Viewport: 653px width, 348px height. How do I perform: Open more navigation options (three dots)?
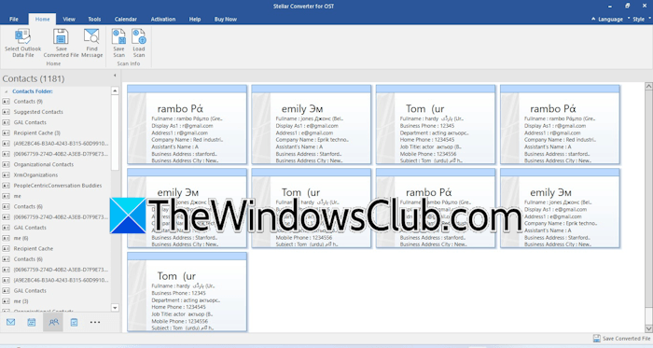click(95, 322)
